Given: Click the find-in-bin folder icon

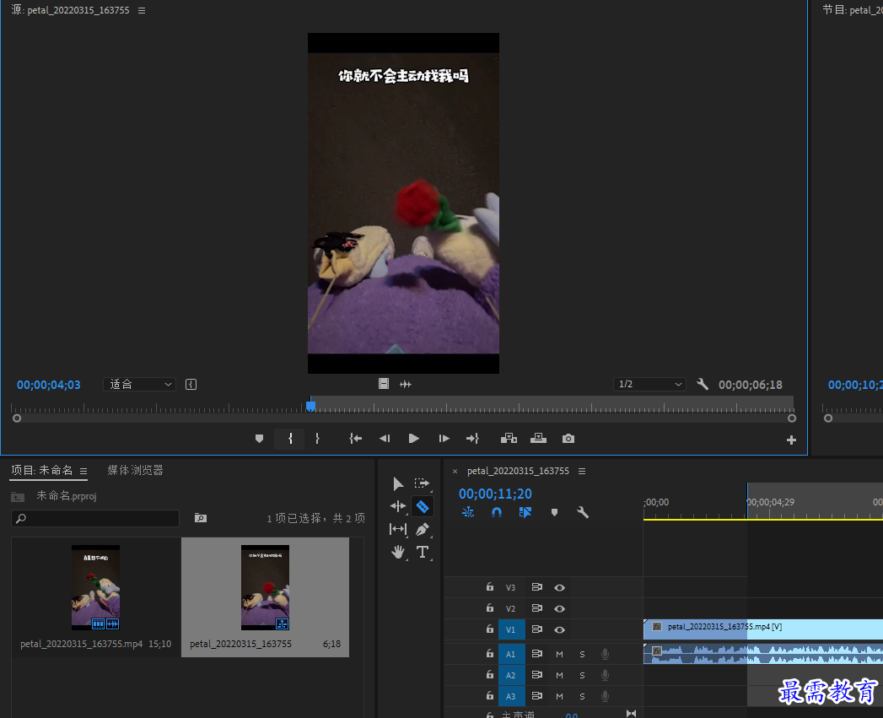Looking at the screenshot, I should pyautogui.click(x=201, y=517).
